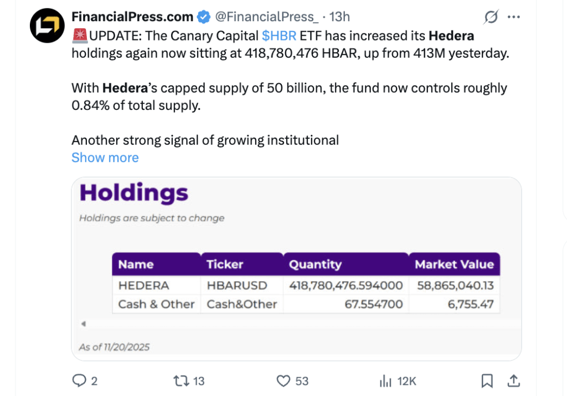
Task: Click the Quantity column header
Action: click(315, 265)
